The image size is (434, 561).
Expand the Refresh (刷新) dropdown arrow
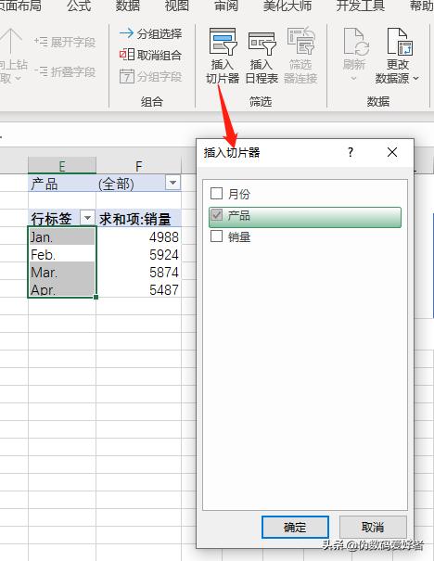[354, 78]
